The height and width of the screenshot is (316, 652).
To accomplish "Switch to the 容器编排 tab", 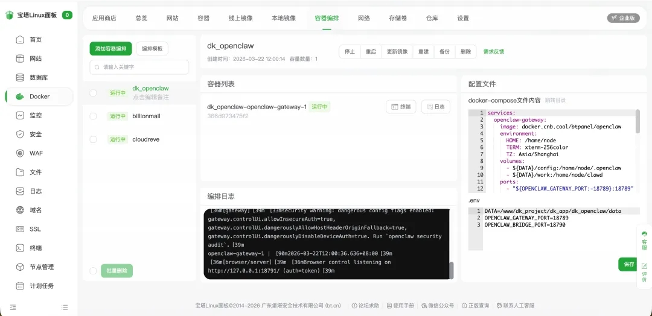I will point(327,18).
